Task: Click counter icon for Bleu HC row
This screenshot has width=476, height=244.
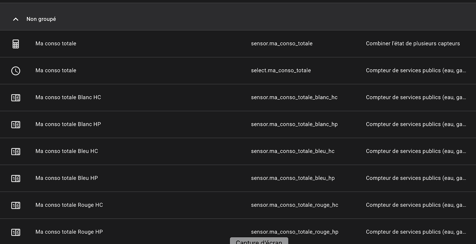Action: click(16, 151)
